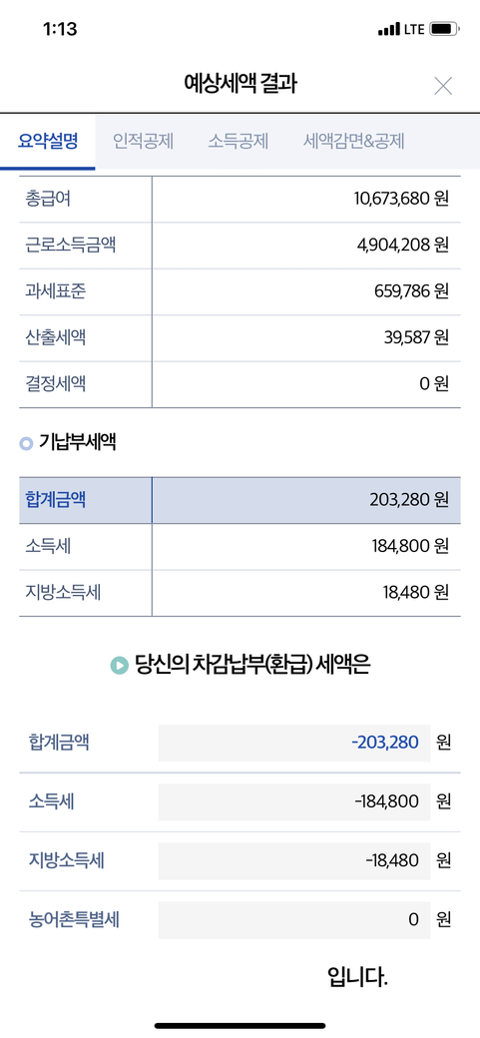Tap the battery icon in status bar

click(444, 29)
